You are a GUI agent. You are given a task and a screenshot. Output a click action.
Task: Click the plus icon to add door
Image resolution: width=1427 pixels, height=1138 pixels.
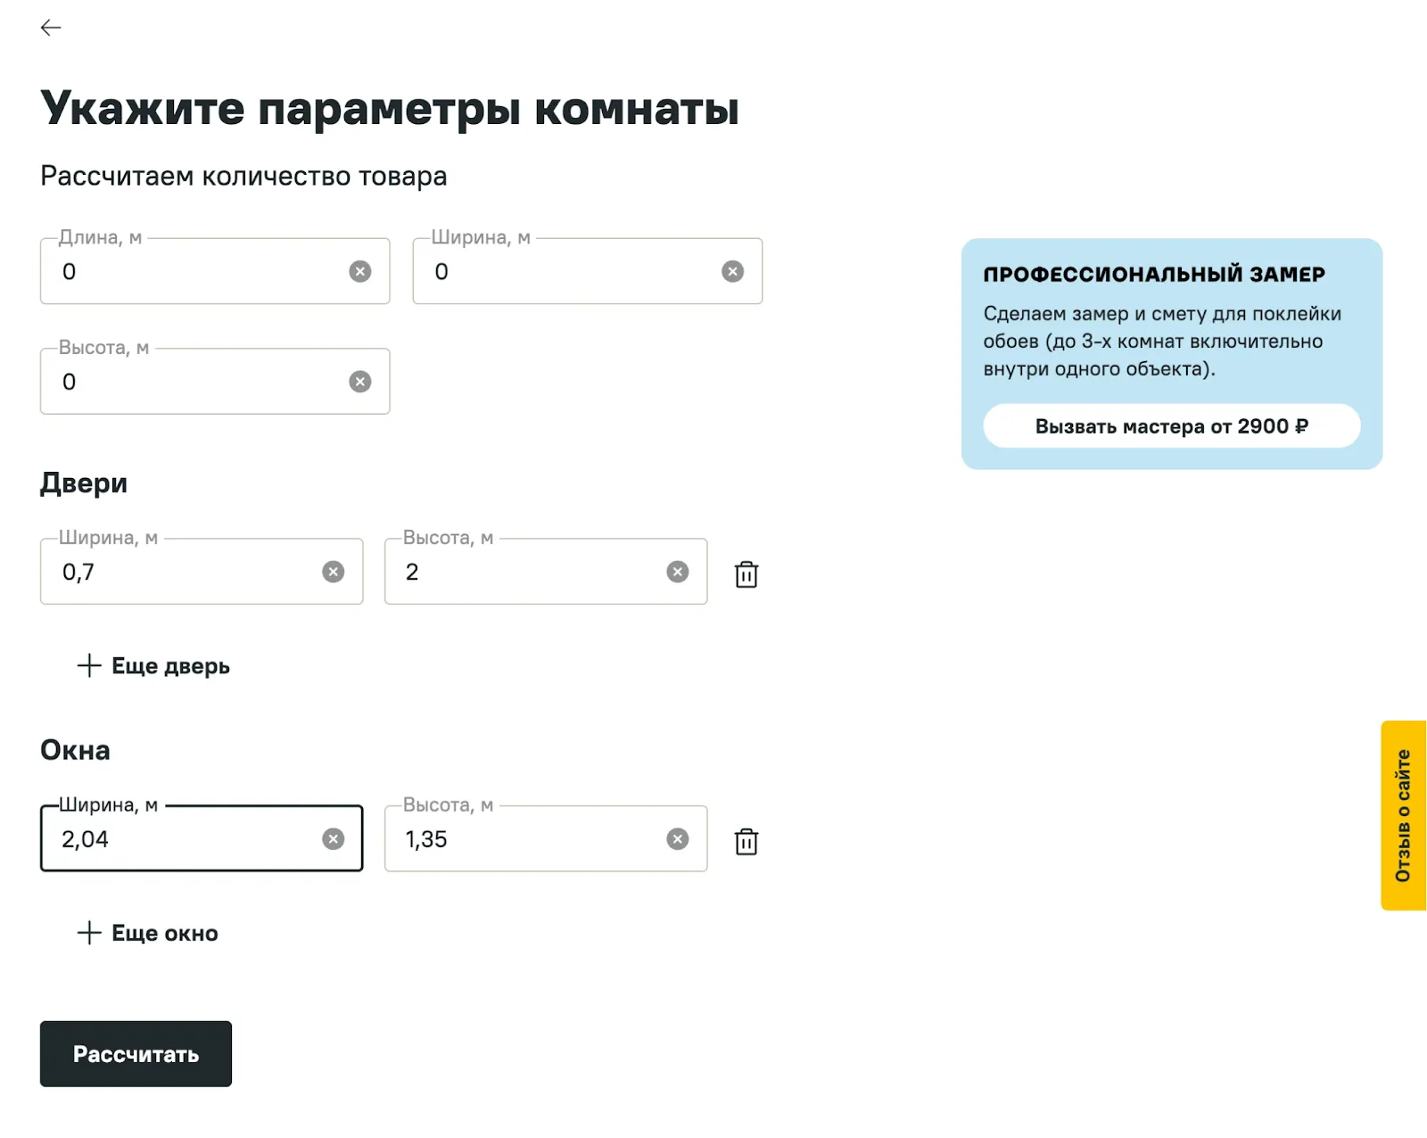[x=89, y=665]
